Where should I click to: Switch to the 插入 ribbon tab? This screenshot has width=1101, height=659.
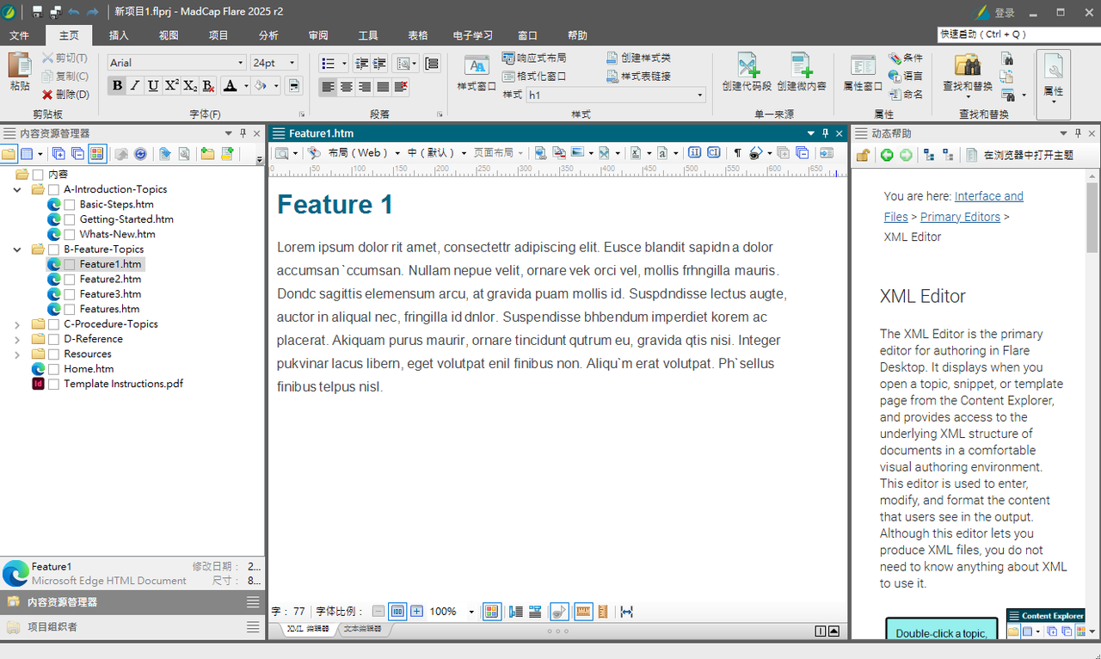(x=119, y=35)
